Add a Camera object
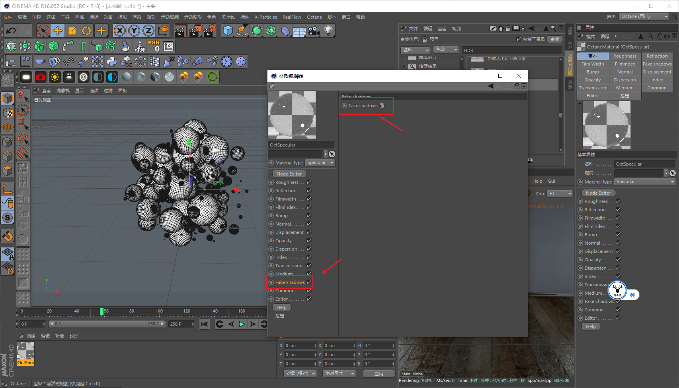679x388 pixels. tap(314, 31)
